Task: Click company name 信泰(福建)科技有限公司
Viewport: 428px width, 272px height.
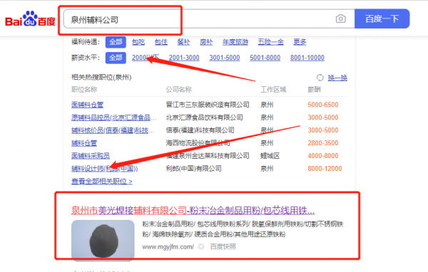Action: (200, 130)
